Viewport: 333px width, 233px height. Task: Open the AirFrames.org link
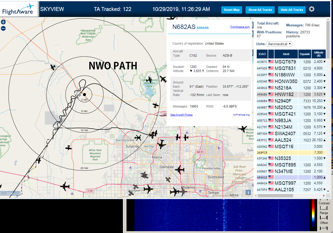pos(241,115)
